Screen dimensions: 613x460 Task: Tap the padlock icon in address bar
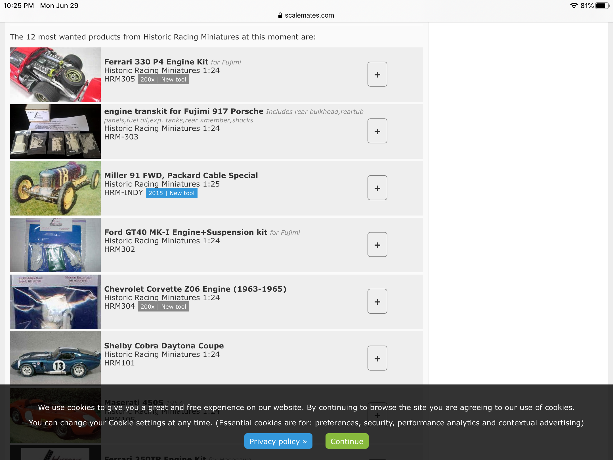(x=280, y=15)
